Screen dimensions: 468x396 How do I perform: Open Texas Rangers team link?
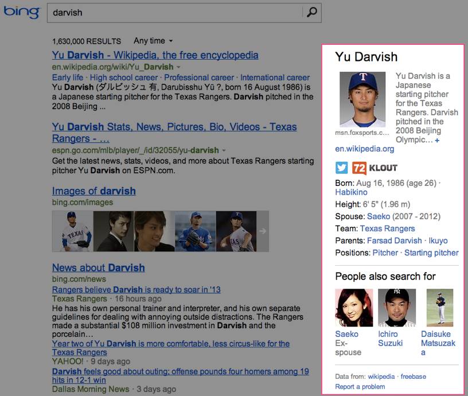coord(387,228)
